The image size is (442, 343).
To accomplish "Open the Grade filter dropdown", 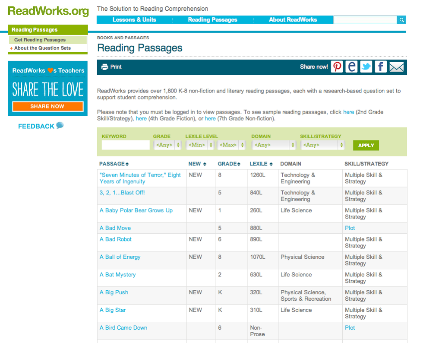I will pyautogui.click(x=167, y=145).
